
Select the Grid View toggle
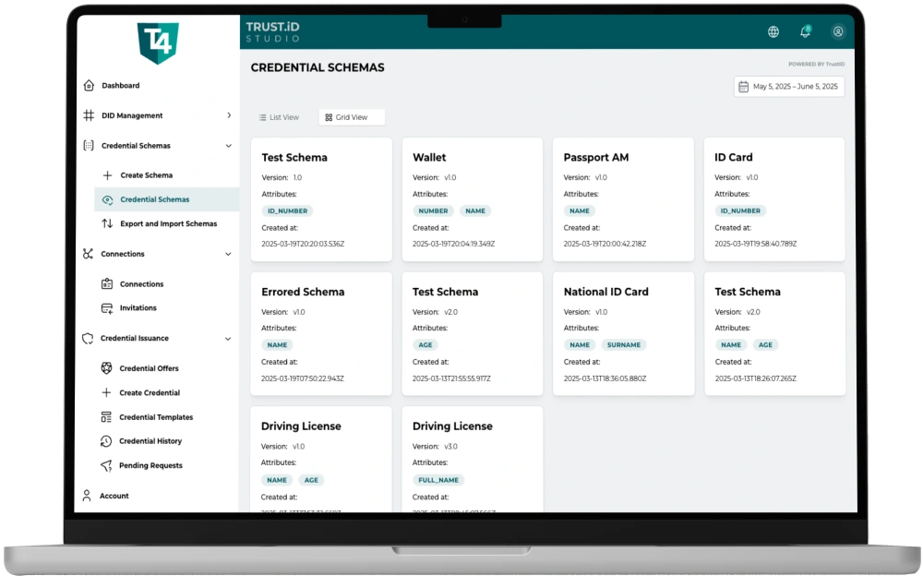coord(351,117)
